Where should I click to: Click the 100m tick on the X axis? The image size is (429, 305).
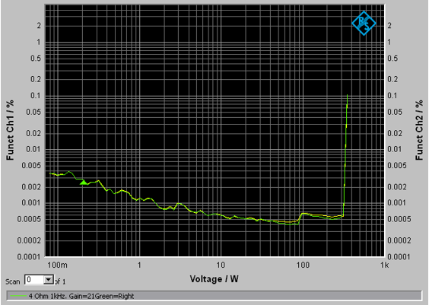pyautogui.click(x=58, y=265)
